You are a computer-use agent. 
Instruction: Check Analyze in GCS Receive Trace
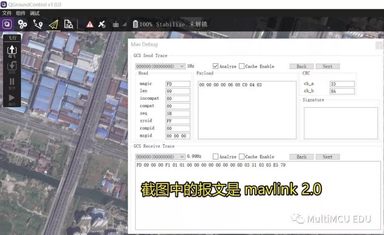click(x=215, y=156)
